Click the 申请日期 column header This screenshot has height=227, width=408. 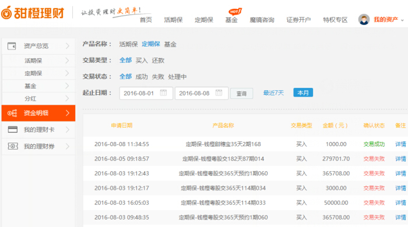pyautogui.click(x=122, y=126)
